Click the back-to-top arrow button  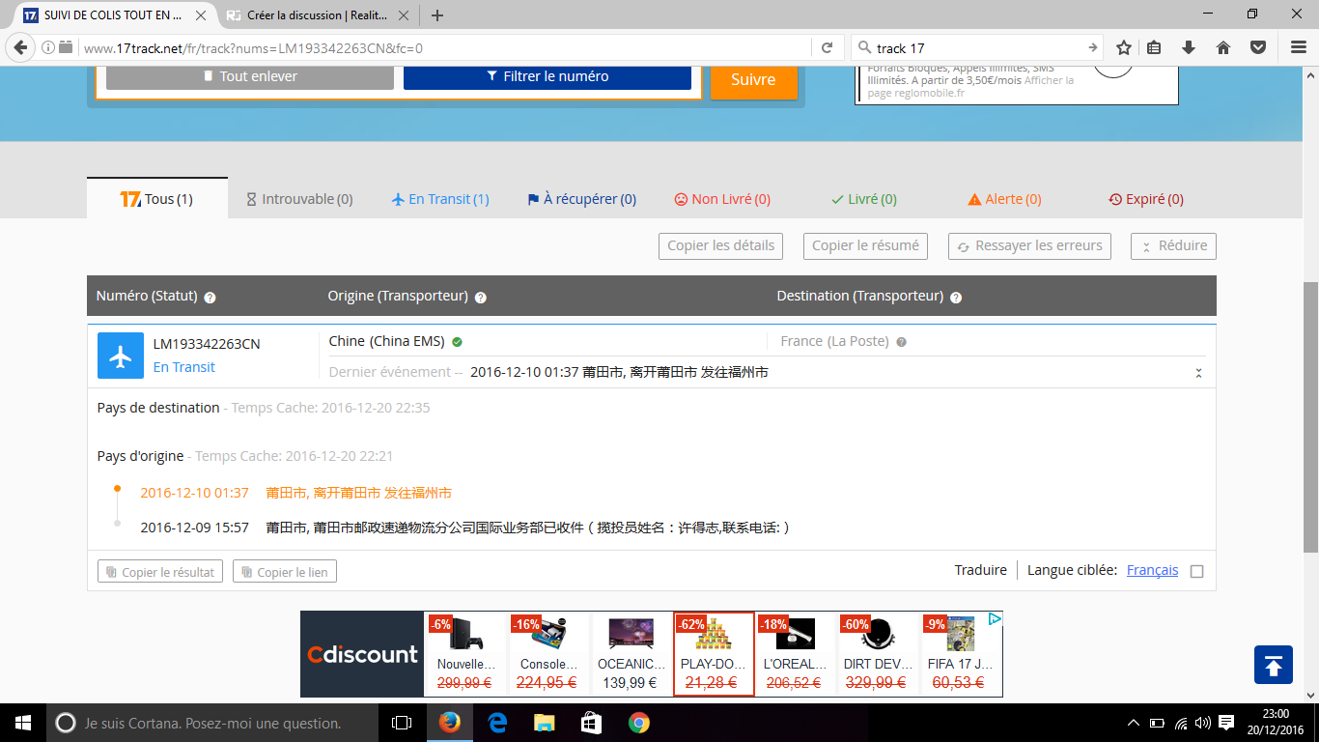click(x=1273, y=665)
